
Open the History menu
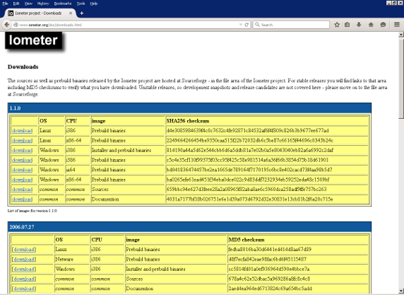(x=43, y=4)
